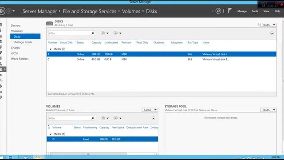The width and height of the screenshot is (284, 160).
Task: Select disk 0 row 40.0 GB
Action: tap(162, 59)
